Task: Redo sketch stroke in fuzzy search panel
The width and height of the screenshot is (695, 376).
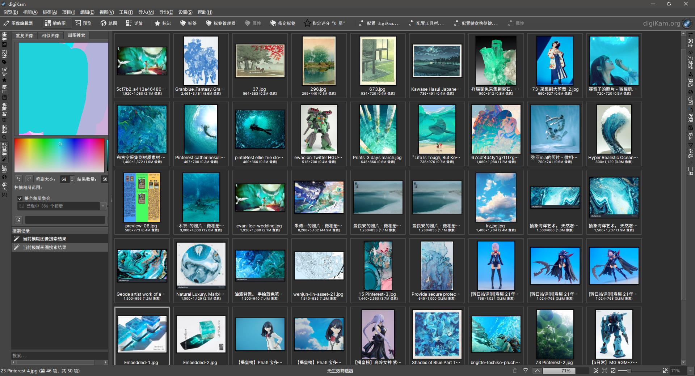Action: point(29,179)
